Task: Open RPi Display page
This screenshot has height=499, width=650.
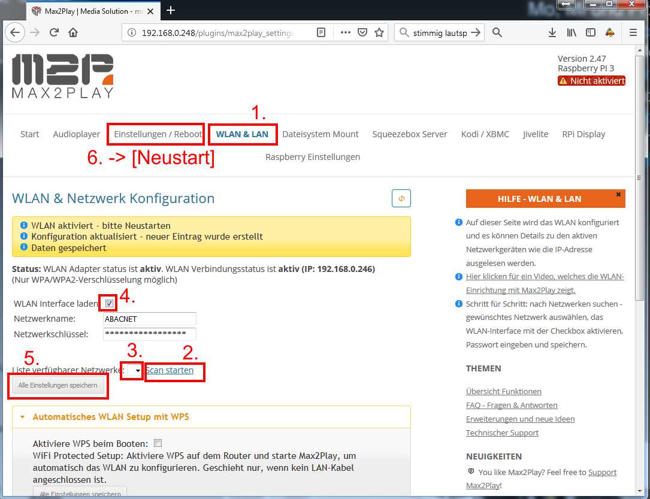Action: 584,134
